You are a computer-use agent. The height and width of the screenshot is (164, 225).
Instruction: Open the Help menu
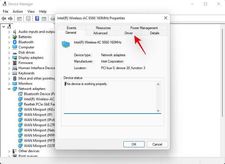[x=43, y=12]
